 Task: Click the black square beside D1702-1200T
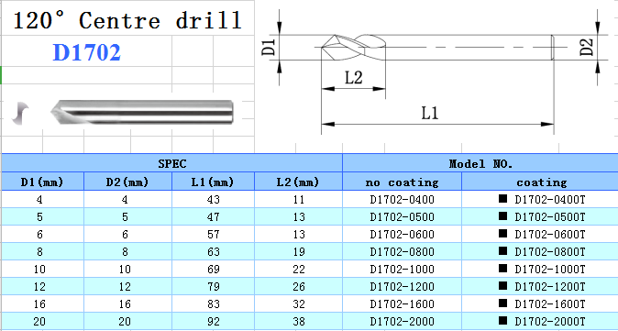click(x=502, y=285)
